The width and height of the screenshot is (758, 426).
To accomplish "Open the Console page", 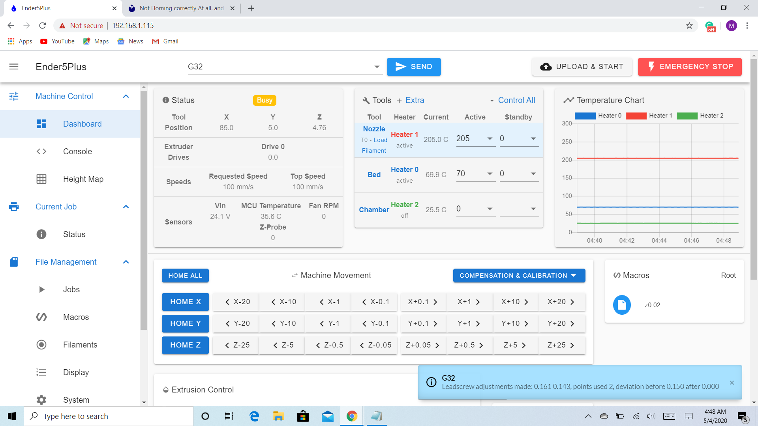I will tap(70, 151).
